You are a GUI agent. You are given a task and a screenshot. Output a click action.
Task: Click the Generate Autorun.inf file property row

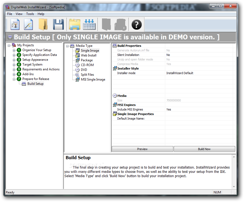tap(172, 50)
